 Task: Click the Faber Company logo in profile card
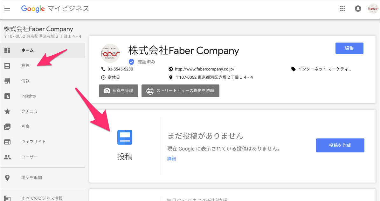coord(110,53)
